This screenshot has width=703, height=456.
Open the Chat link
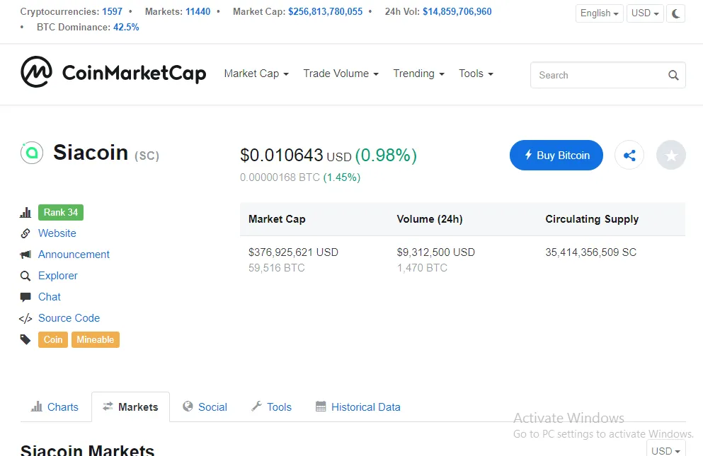tap(50, 297)
